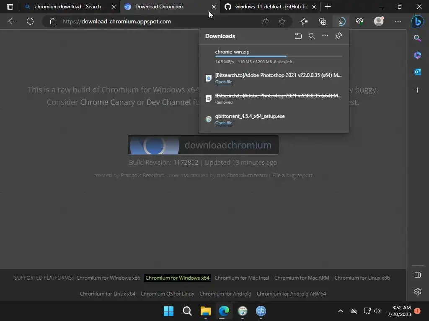The image size is (429, 321).
Task: Add this page to favorites star
Action: click(x=282, y=21)
